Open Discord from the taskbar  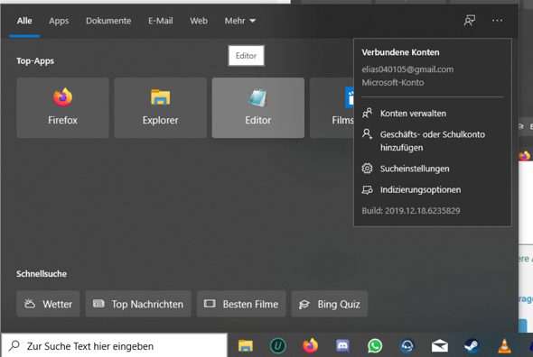click(342, 346)
